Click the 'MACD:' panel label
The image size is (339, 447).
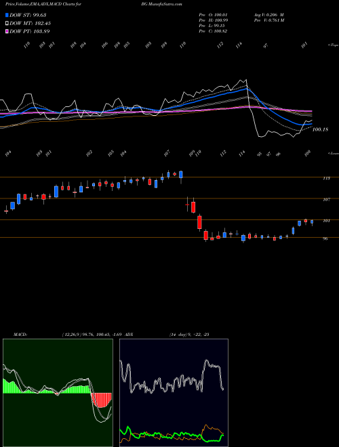20,335
